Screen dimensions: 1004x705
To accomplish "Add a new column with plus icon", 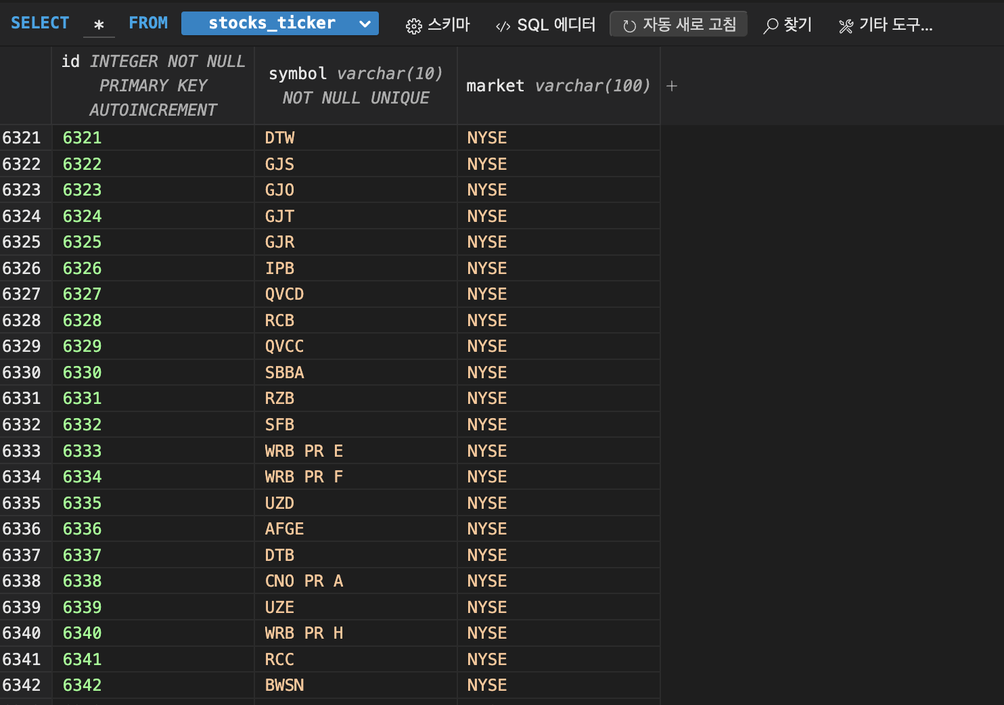I will point(672,86).
